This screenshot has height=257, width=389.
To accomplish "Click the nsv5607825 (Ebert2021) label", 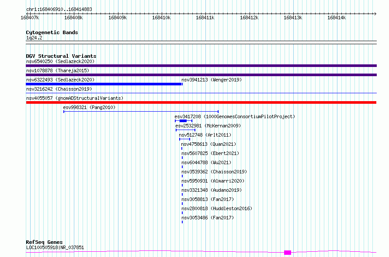I will click(x=210, y=153).
